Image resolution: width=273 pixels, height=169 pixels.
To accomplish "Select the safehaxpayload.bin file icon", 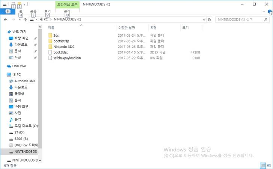I will click(50, 58).
